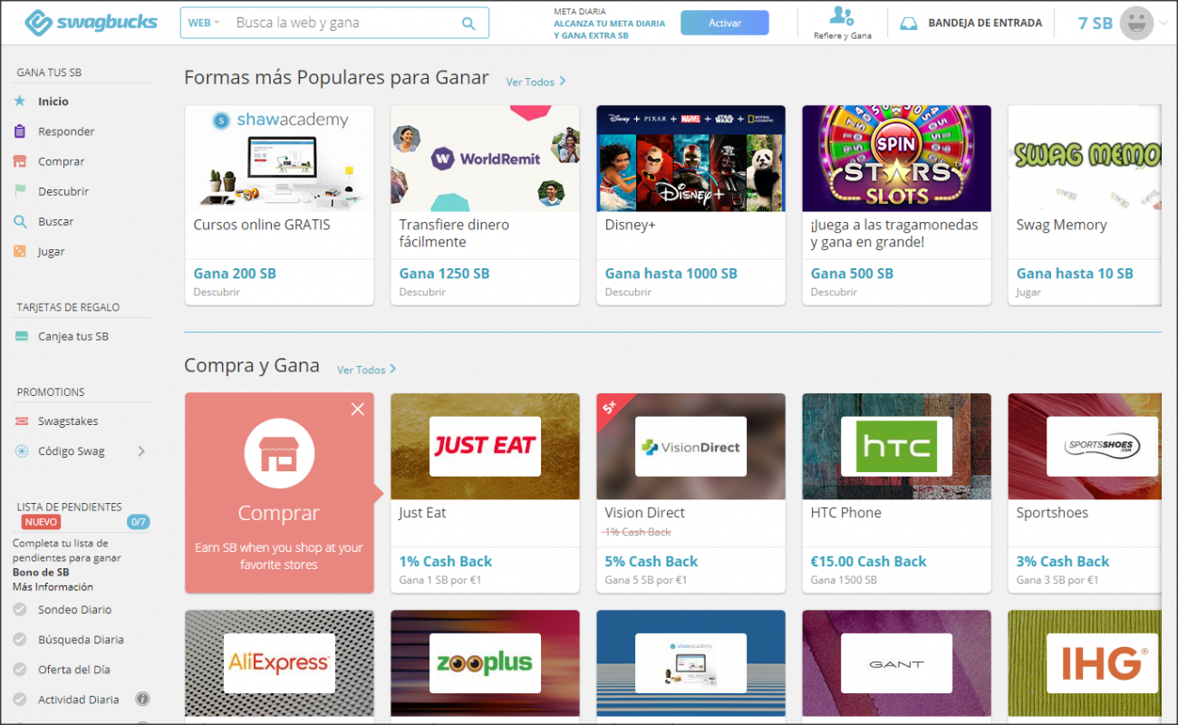Open the Sportshoes store card

tap(1085, 493)
